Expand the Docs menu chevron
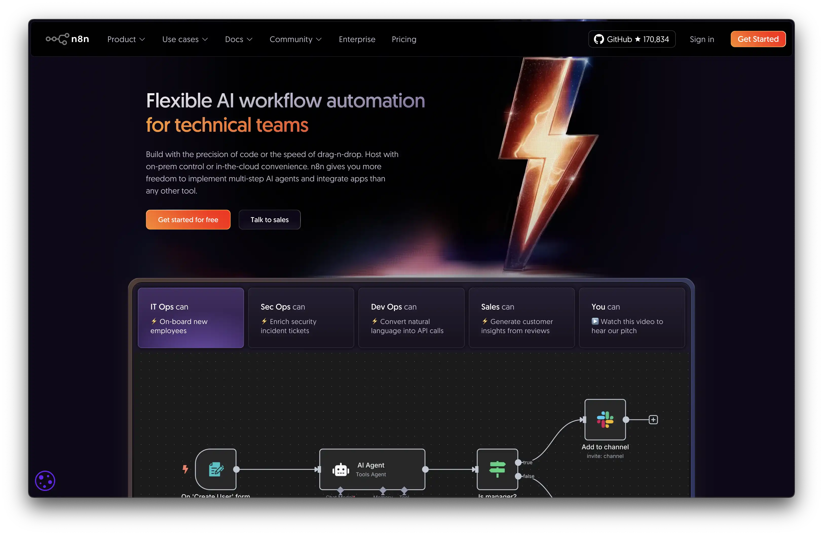Image resolution: width=823 pixels, height=535 pixels. coord(250,40)
